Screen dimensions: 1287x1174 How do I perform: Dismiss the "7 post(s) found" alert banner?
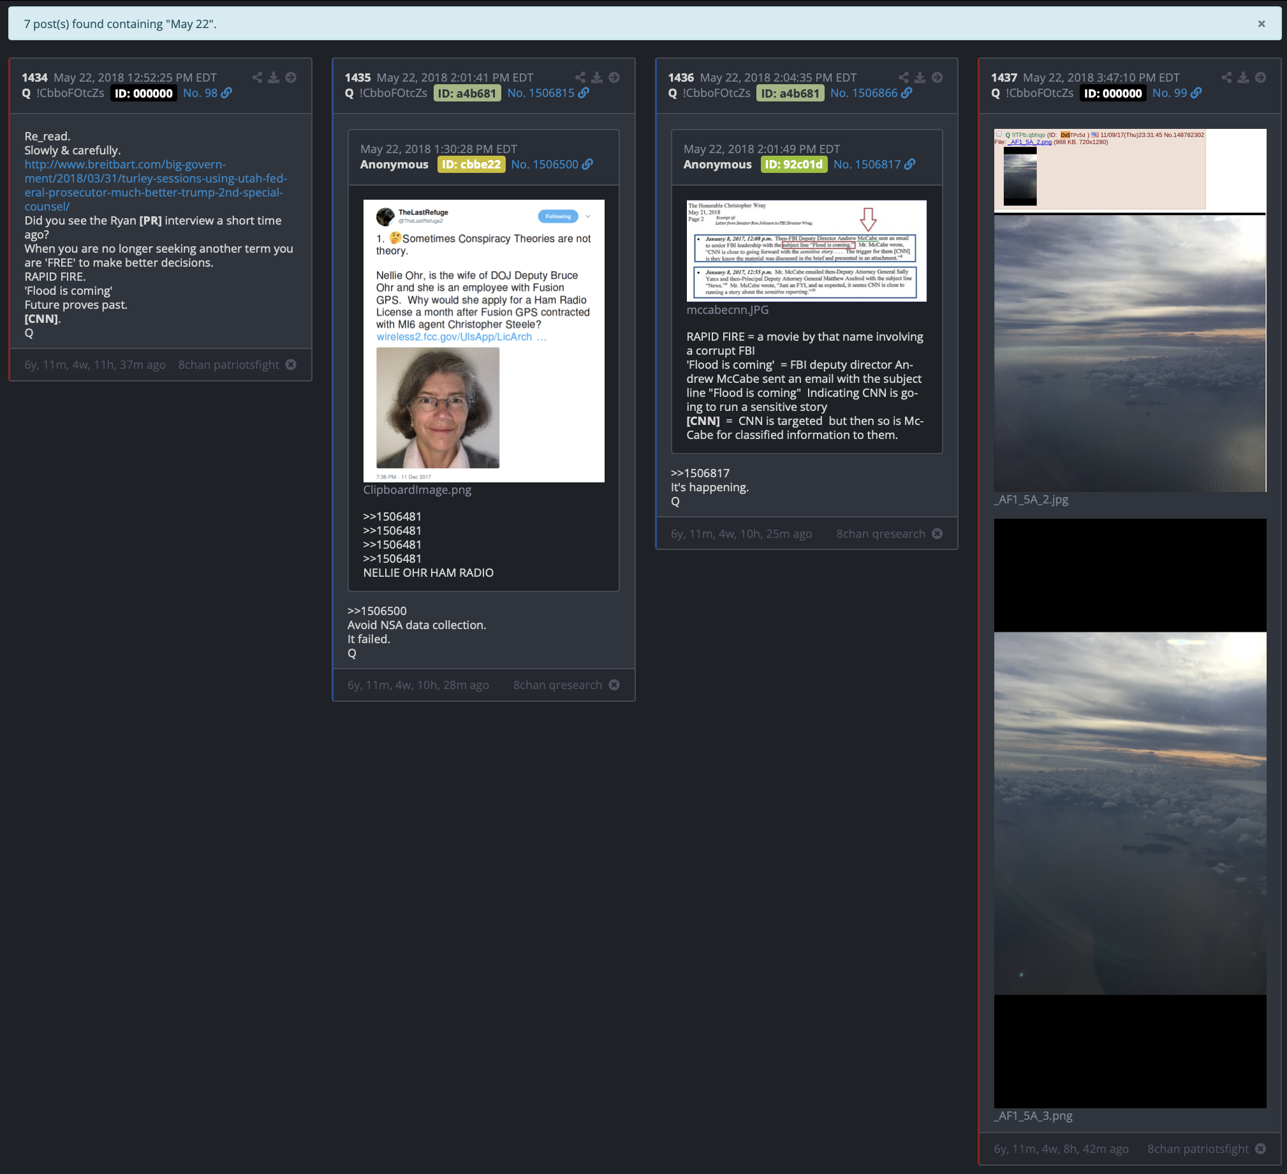click(x=1261, y=24)
